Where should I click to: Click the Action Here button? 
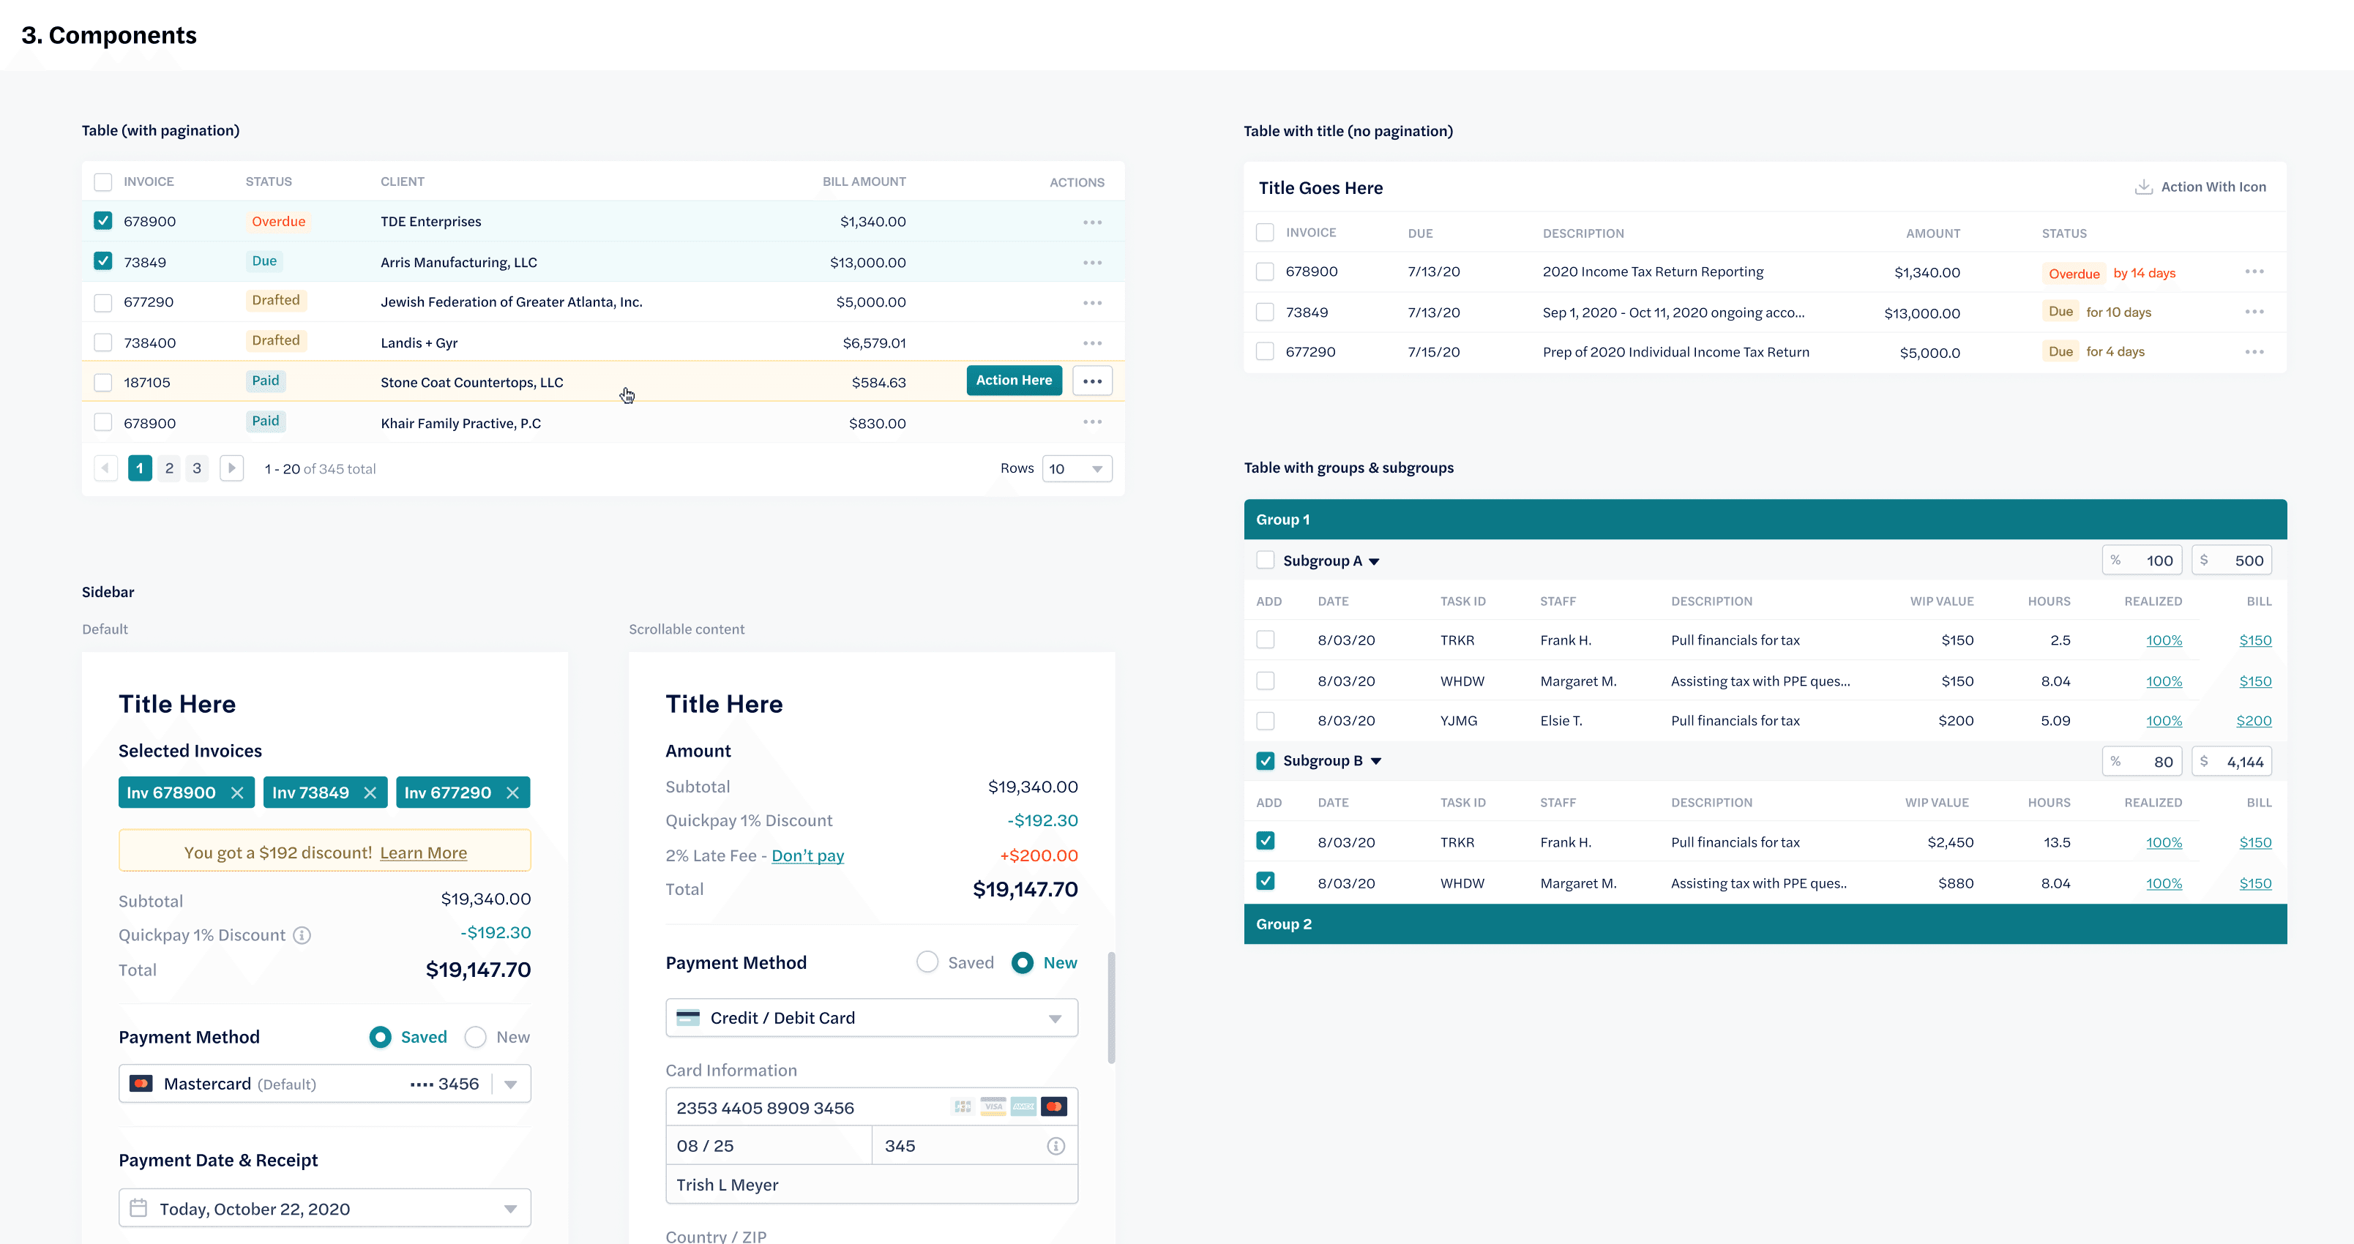[1014, 381]
